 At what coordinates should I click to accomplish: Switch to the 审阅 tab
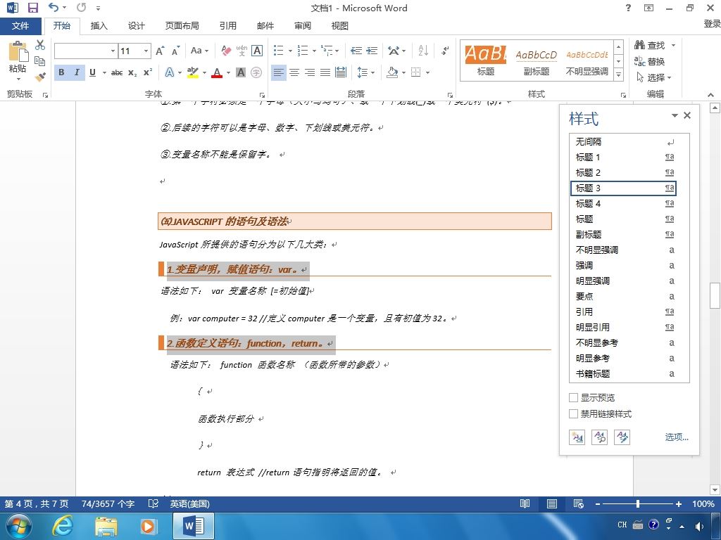[x=303, y=26]
